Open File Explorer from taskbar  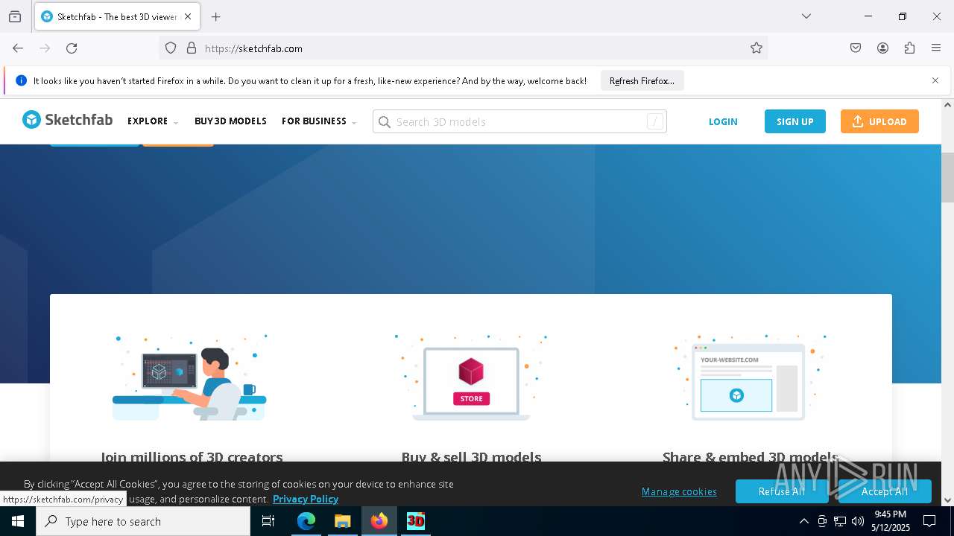click(x=343, y=521)
